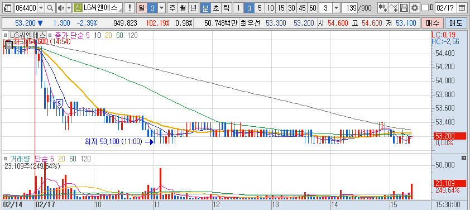Select the 분 minute chart button
Screen dimensions: 470x210
205,8
